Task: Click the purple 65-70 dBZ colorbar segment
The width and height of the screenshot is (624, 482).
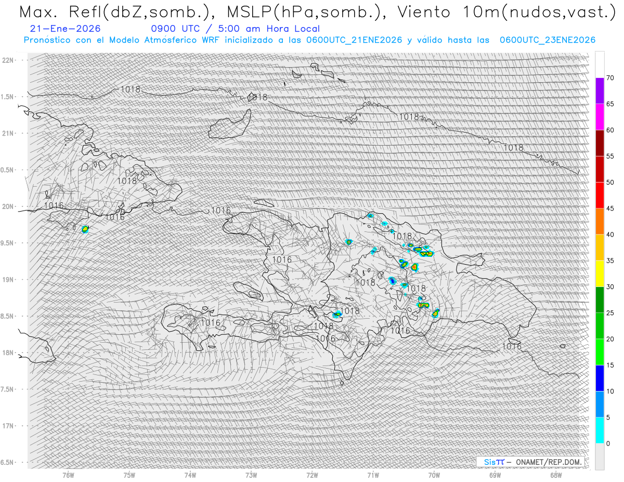Action: click(600, 91)
